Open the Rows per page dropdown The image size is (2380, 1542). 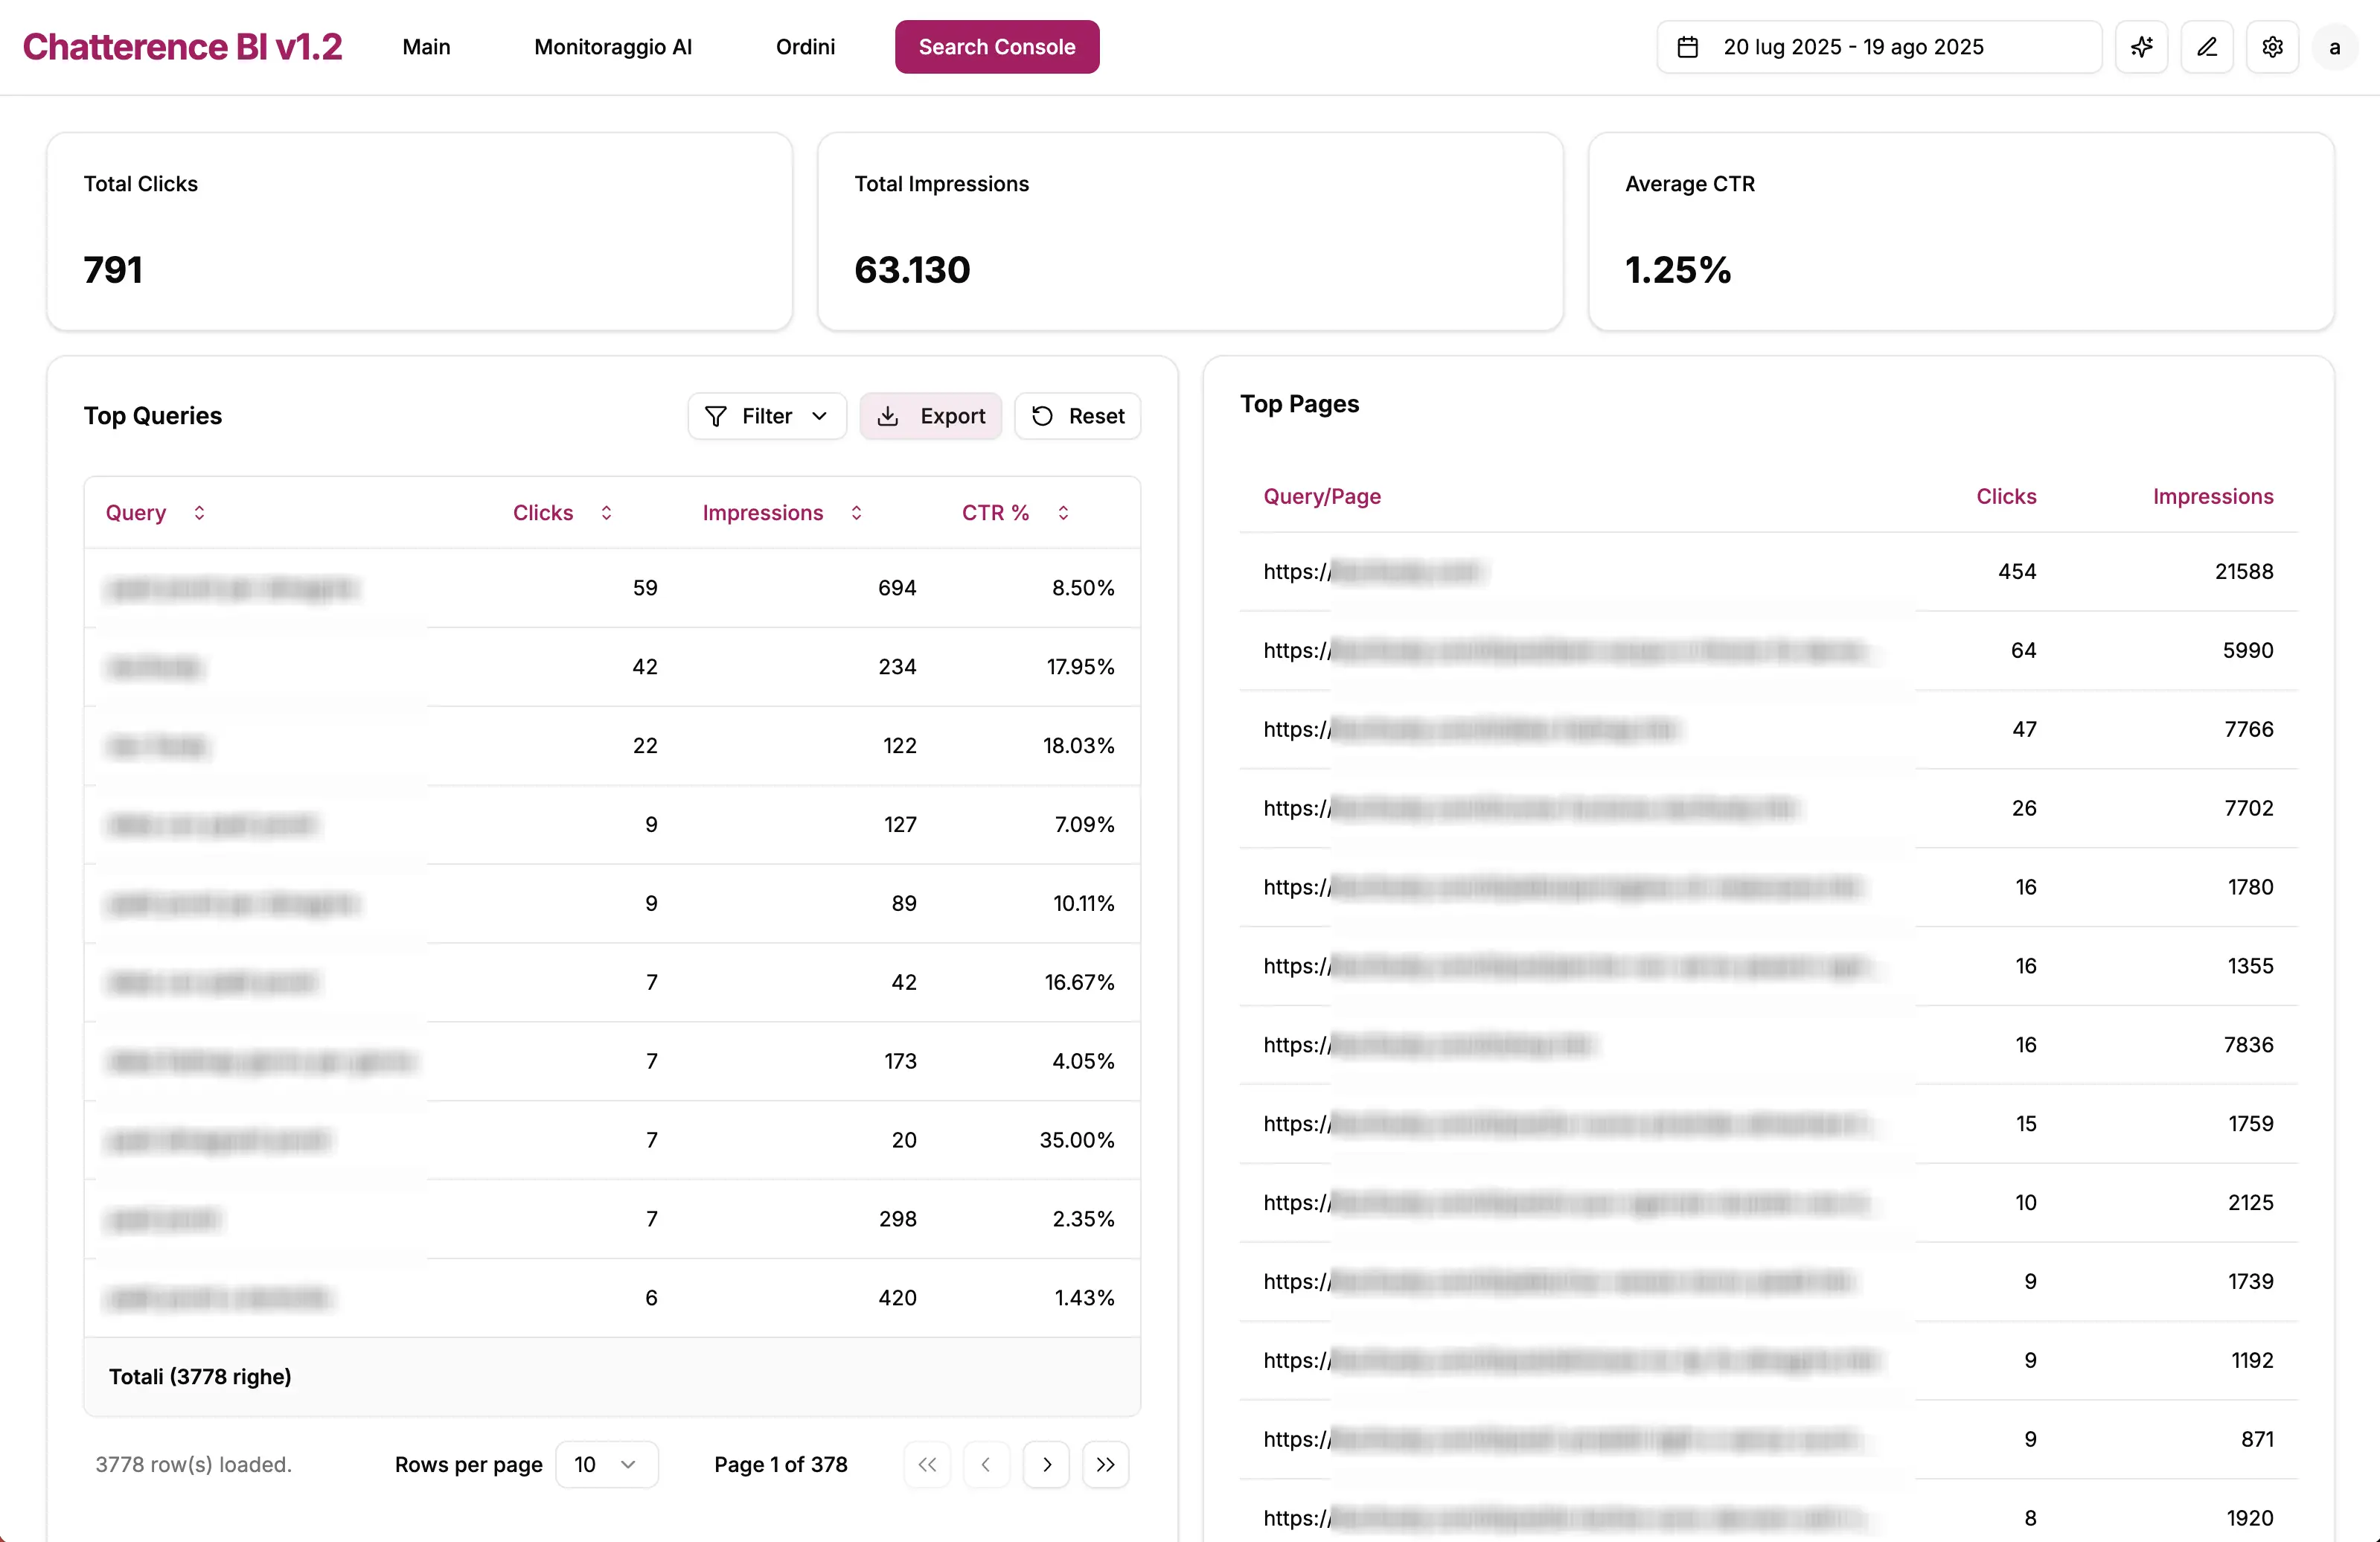click(607, 1464)
